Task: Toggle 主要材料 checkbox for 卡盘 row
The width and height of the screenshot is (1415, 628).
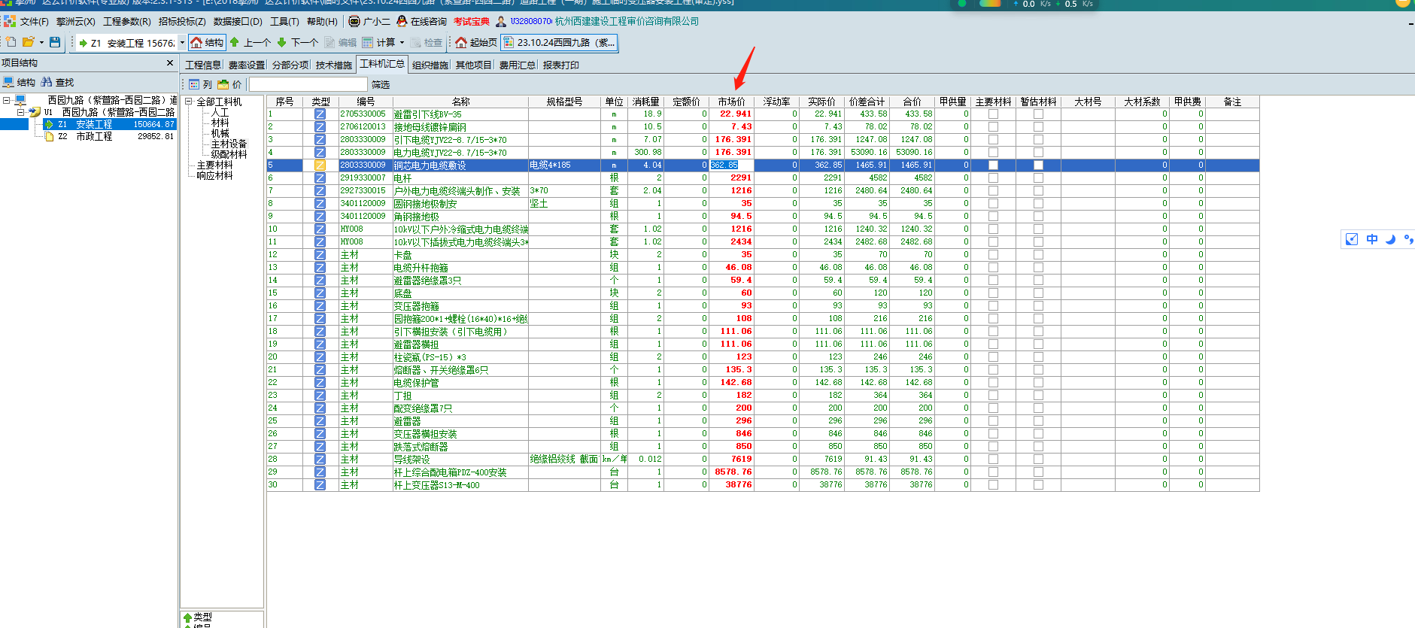Action: coord(993,255)
